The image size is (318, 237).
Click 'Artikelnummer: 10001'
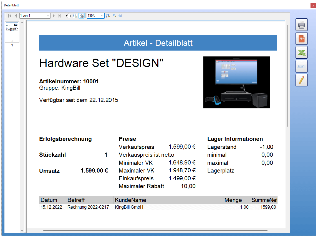tap(69, 81)
